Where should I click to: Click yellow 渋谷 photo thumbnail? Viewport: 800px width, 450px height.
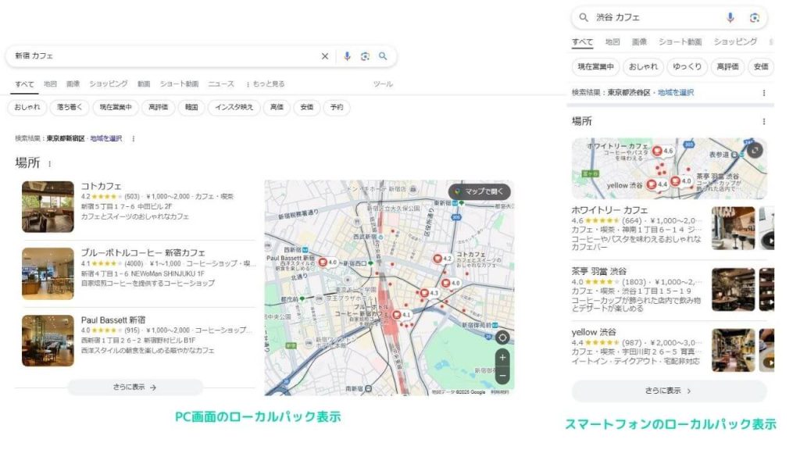(x=733, y=350)
